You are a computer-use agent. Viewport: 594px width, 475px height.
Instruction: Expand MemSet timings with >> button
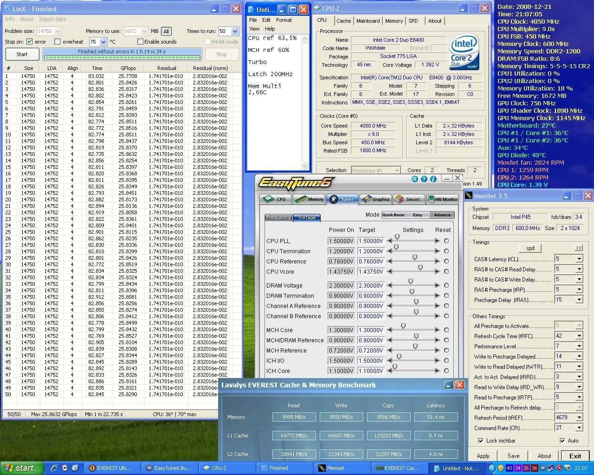(578, 248)
